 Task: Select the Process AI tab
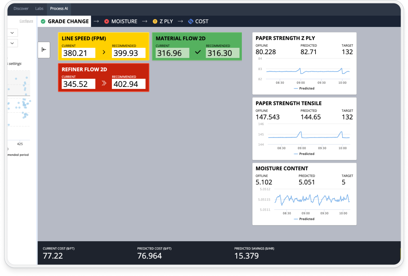[x=59, y=9]
